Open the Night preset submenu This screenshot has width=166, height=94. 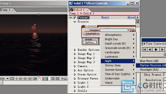click(118, 61)
